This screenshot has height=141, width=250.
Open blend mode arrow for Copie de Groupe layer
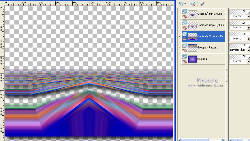248,39
